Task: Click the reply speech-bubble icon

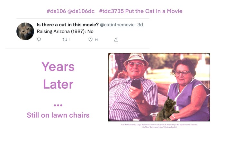Action: [39, 40]
